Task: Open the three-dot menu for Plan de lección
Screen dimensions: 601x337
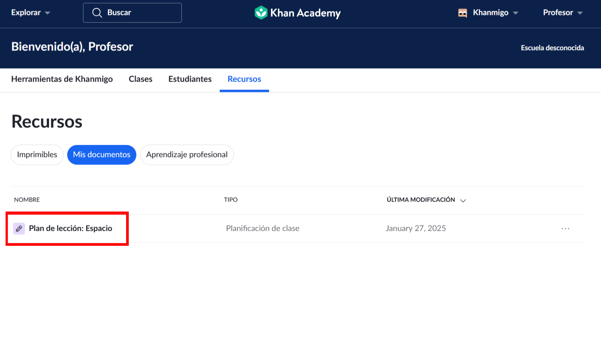Action: [565, 228]
